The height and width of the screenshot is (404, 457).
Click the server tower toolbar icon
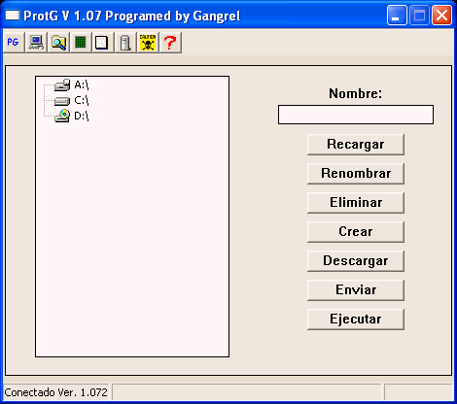125,42
